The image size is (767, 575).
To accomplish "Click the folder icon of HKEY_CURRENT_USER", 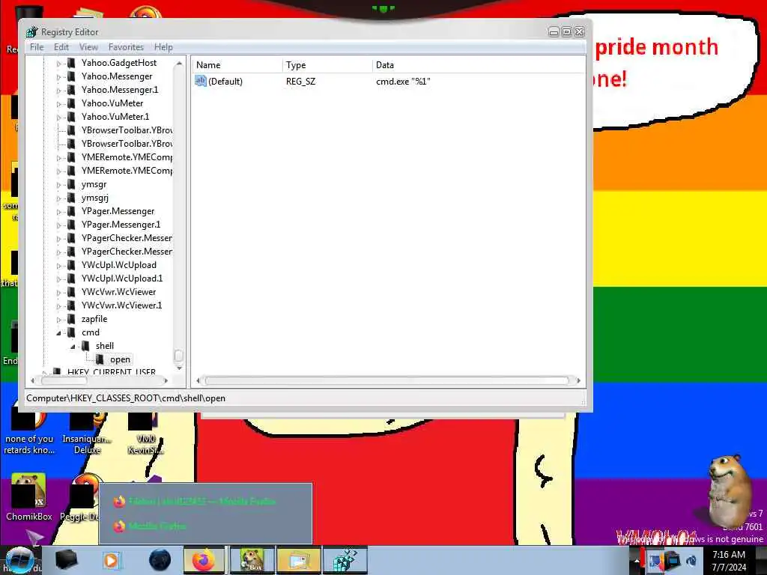I will 57,372.
